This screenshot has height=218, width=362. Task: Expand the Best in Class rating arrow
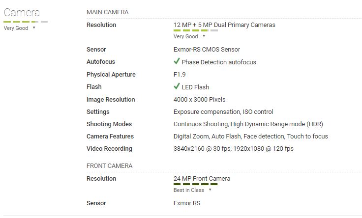click(x=210, y=190)
